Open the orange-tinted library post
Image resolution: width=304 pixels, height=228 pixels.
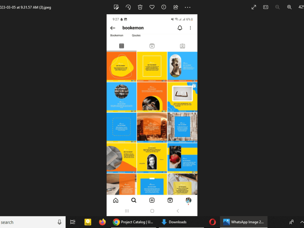coord(152,128)
